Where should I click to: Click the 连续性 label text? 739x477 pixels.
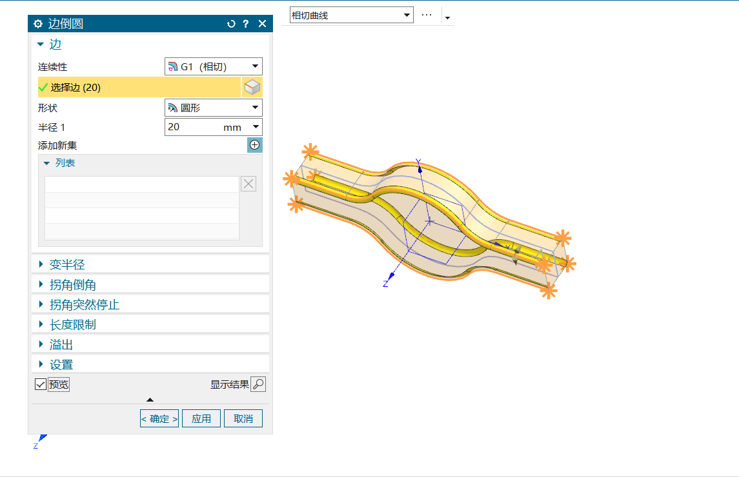[x=52, y=67]
